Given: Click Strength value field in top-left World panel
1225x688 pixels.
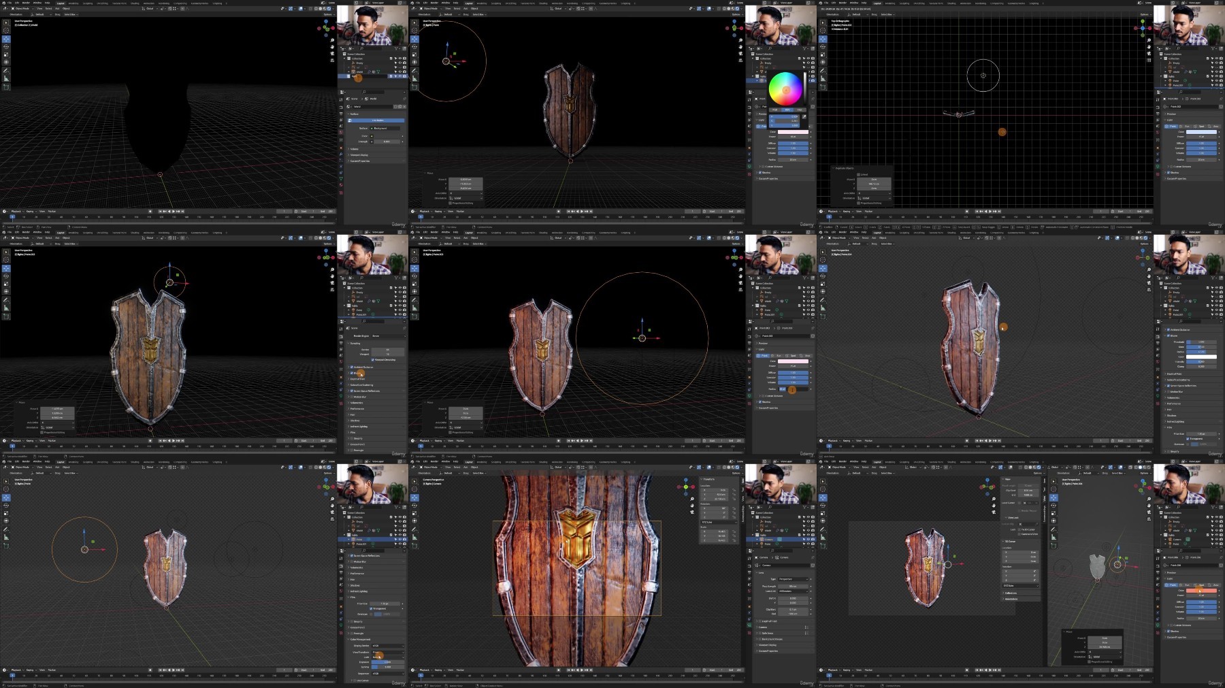Looking at the screenshot, I should coord(387,142).
